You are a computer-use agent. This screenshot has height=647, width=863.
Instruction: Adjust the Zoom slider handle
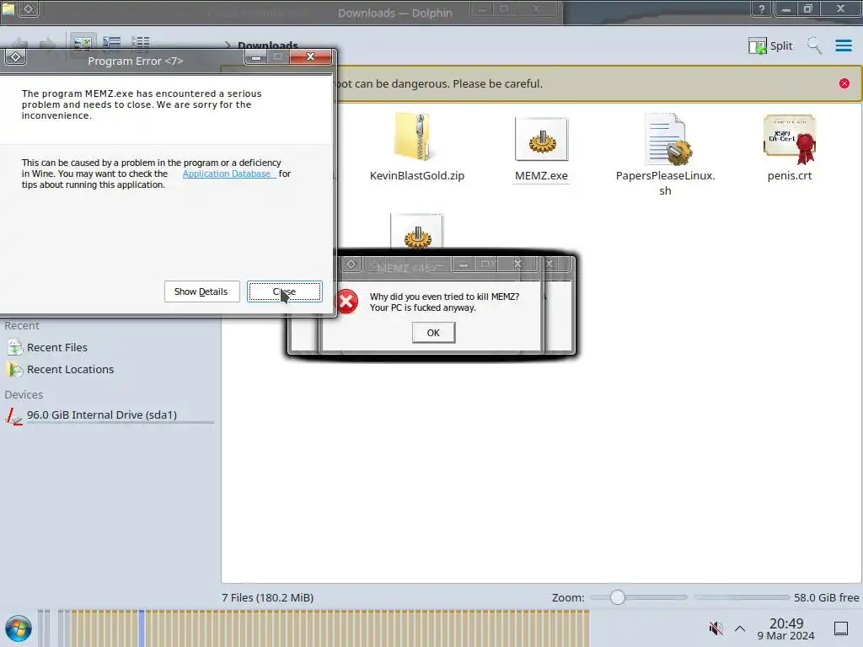pos(618,597)
